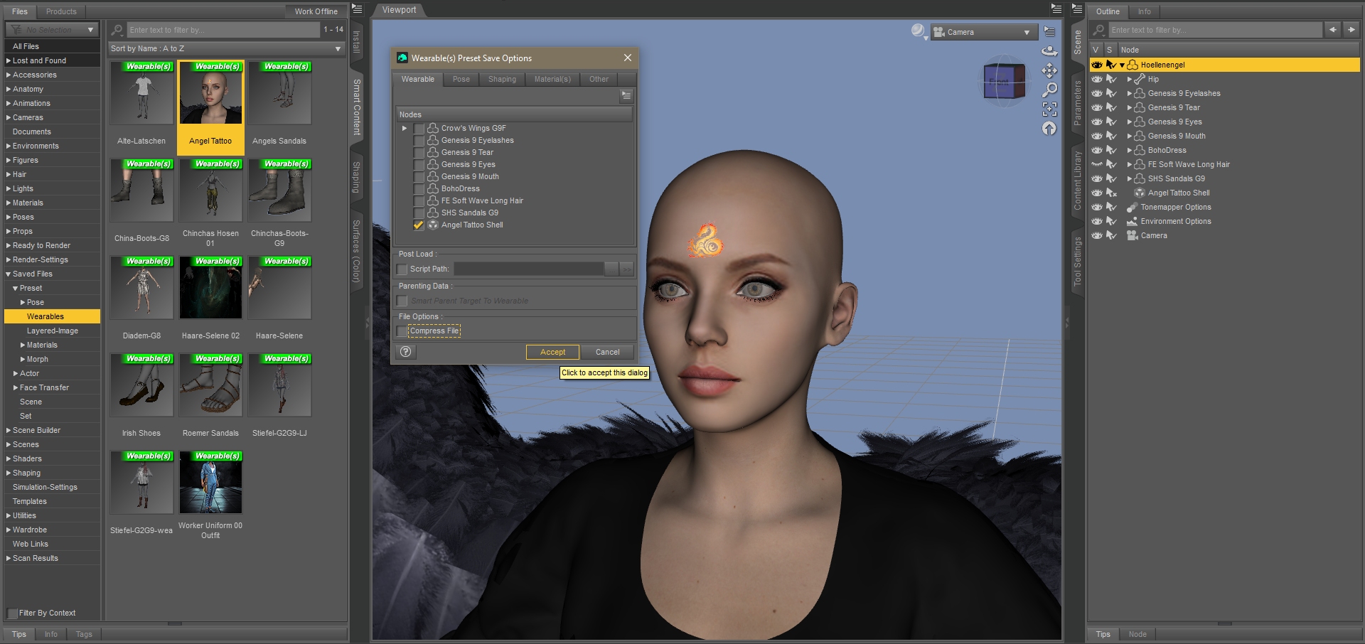This screenshot has height=644, width=1365.
Task: Uncheck the Angel Tattoo Shell checkbox
Action: (419, 225)
